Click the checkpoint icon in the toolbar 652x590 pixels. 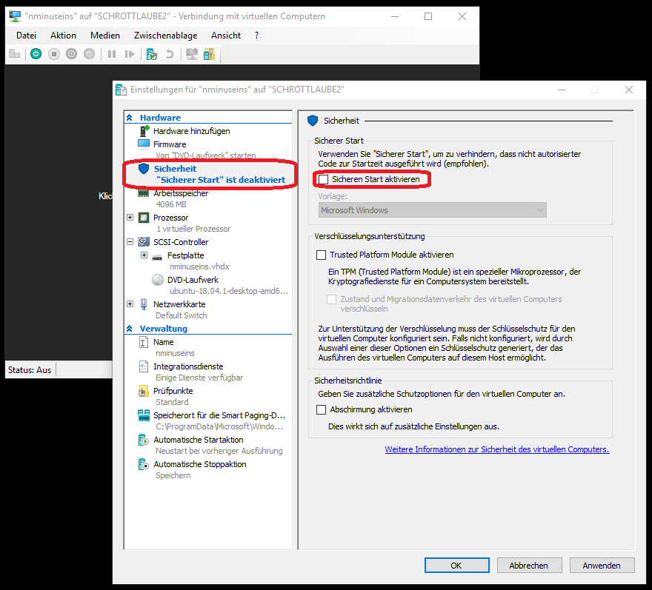click(151, 54)
